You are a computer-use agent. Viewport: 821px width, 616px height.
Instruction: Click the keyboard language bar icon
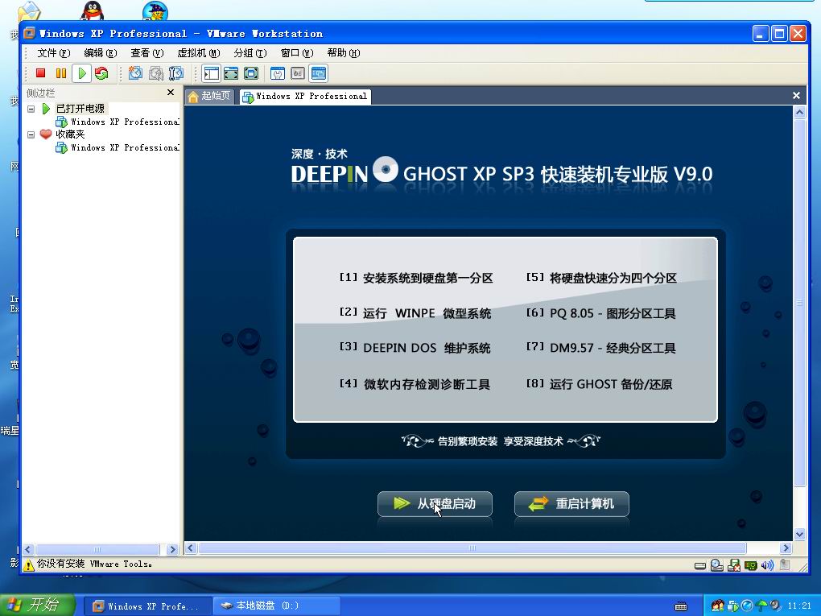[x=681, y=606]
